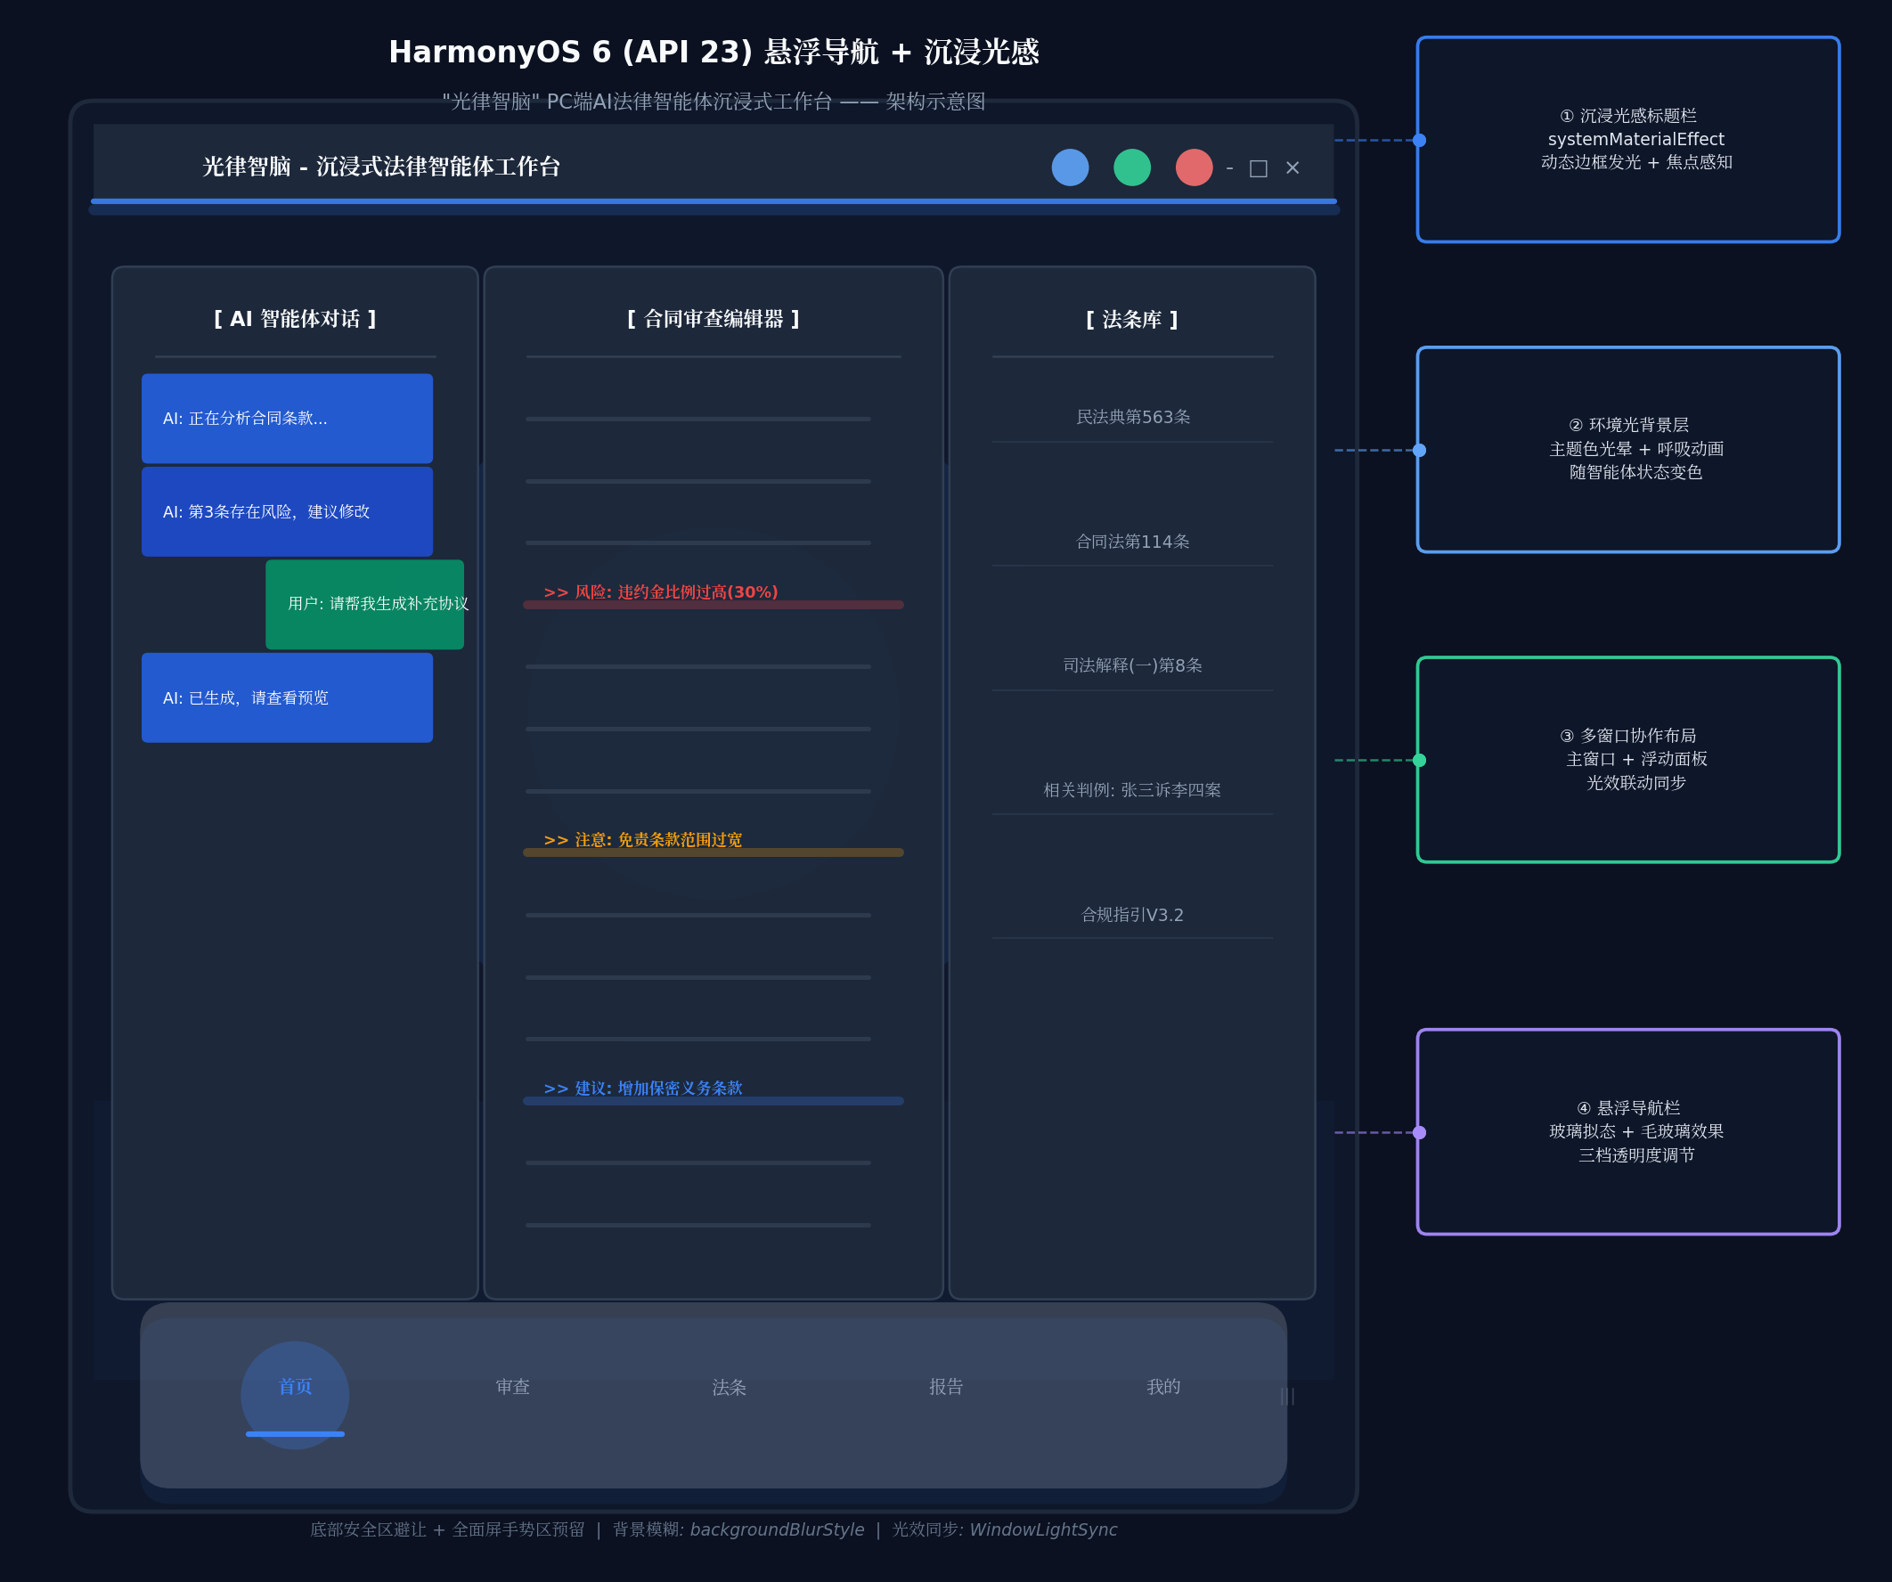The image size is (1892, 1582).
Task: Click the grip handle beside the floating nav bar
Action: (1287, 1397)
